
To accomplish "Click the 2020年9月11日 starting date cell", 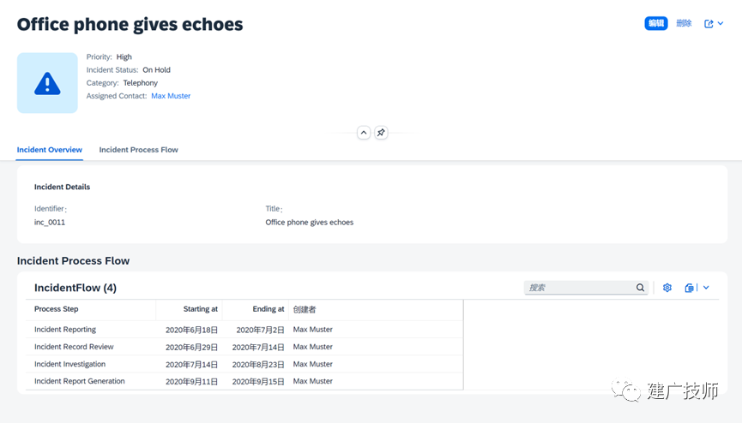I will point(191,381).
